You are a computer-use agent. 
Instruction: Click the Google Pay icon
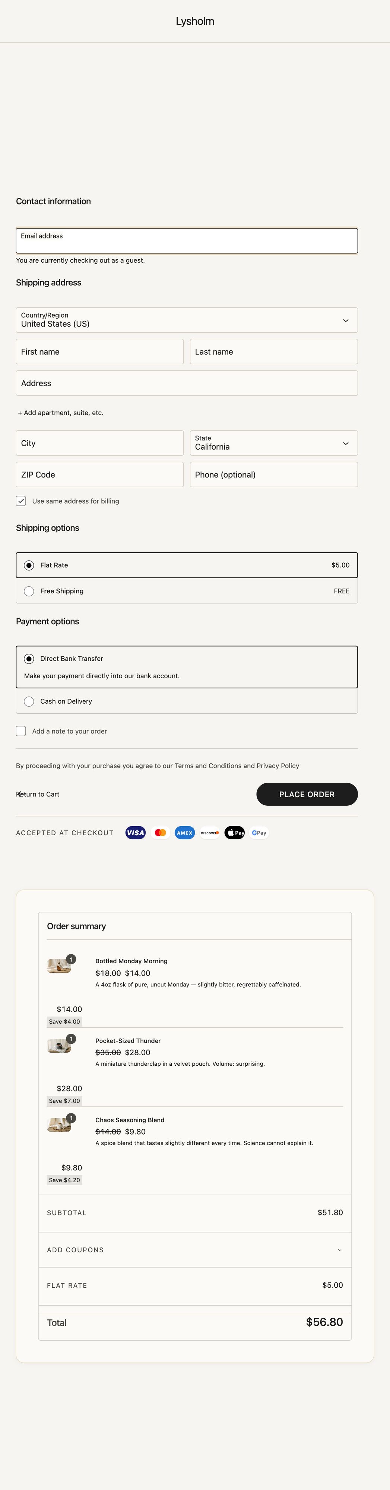coord(259,833)
